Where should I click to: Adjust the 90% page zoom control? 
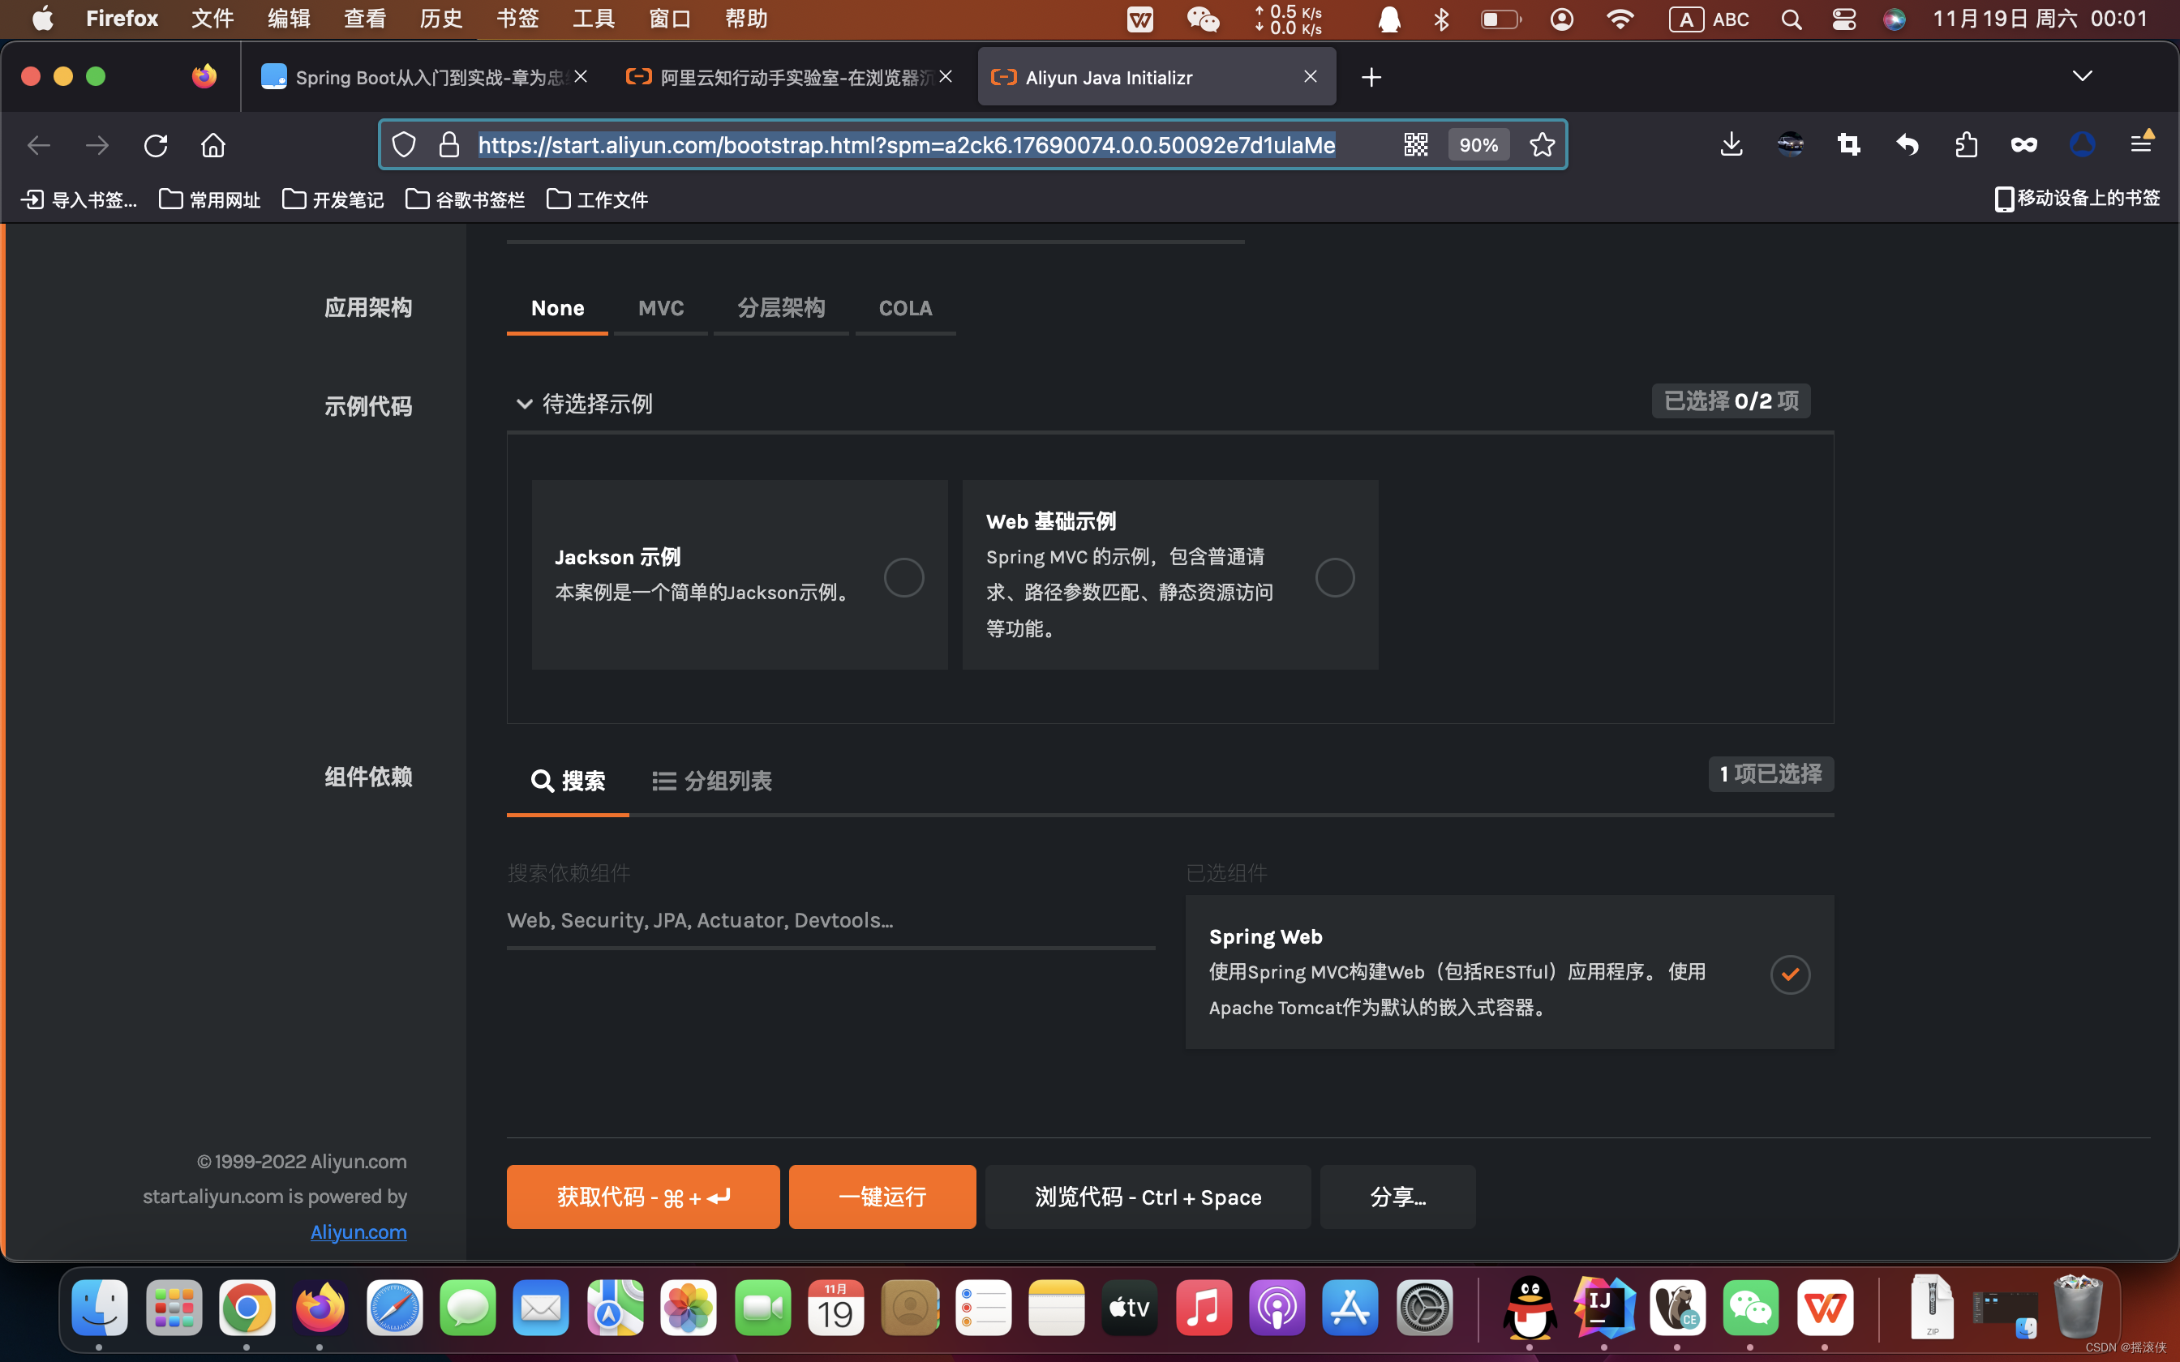click(x=1478, y=144)
